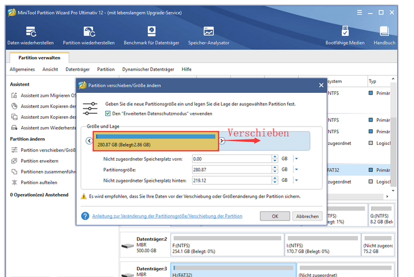Open Daten wiederherstellen tool

[x=30, y=35]
